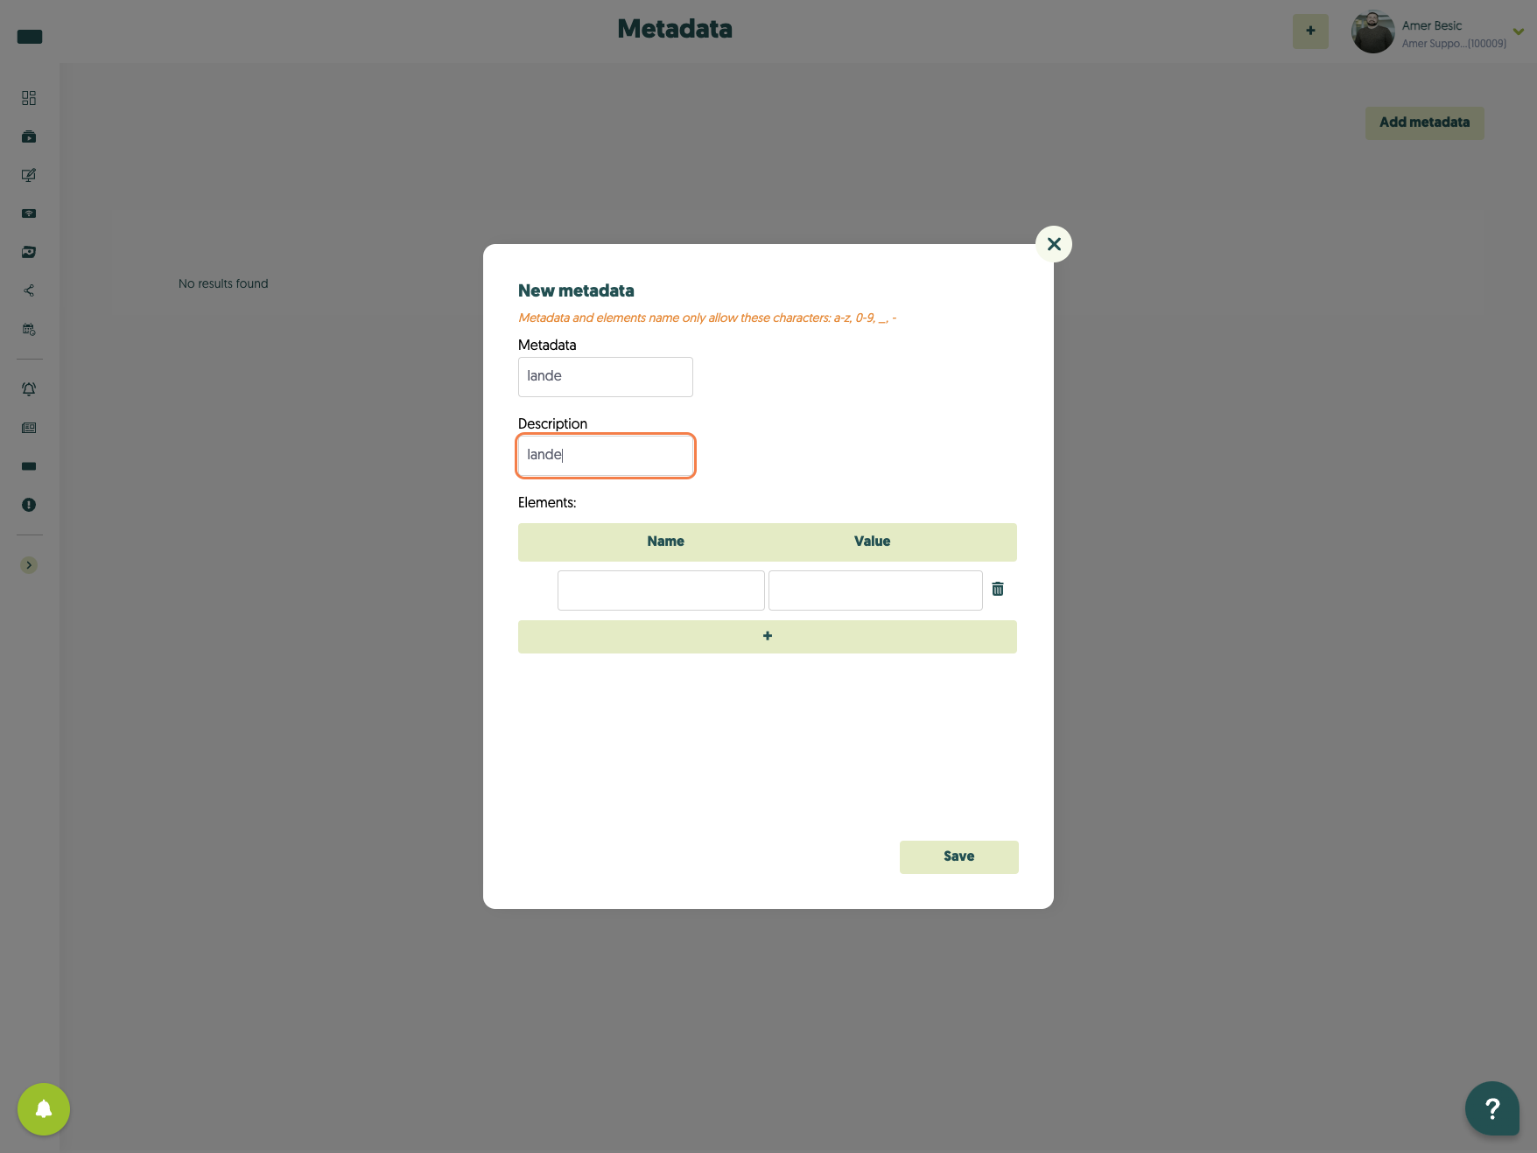The height and width of the screenshot is (1153, 1537).
Task: Expand the sidebar with the chevron arrow
Action: point(29,565)
